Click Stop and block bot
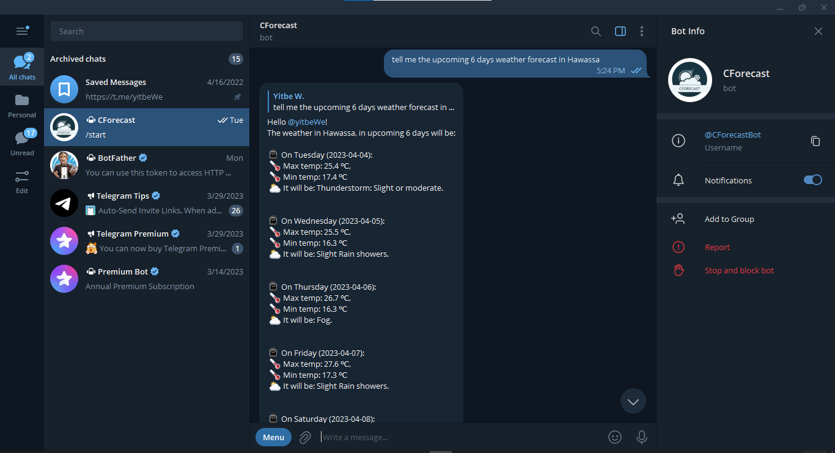 pos(739,270)
